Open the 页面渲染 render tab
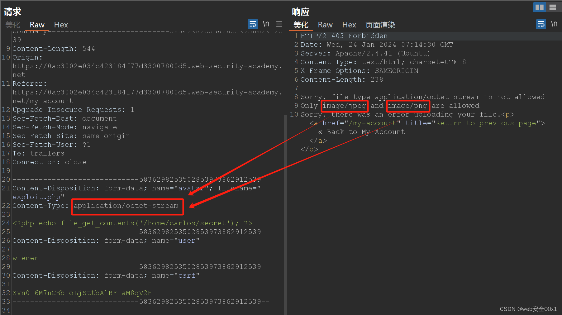 pos(380,25)
